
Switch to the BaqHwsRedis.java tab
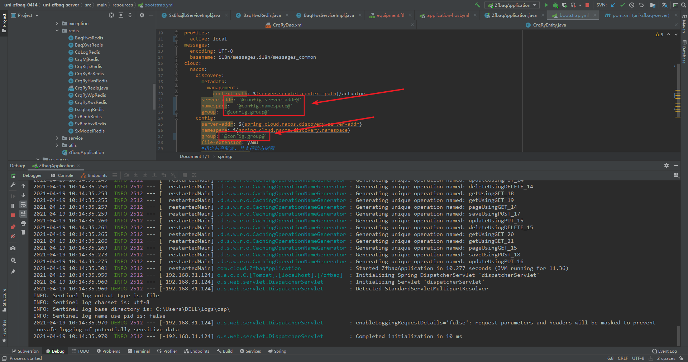click(x=262, y=15)
